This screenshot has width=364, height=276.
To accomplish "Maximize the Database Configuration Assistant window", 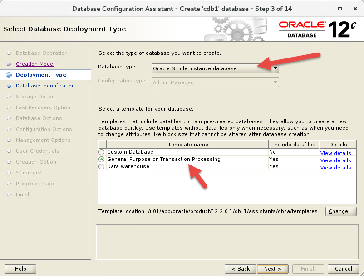I will click(340, 9).
